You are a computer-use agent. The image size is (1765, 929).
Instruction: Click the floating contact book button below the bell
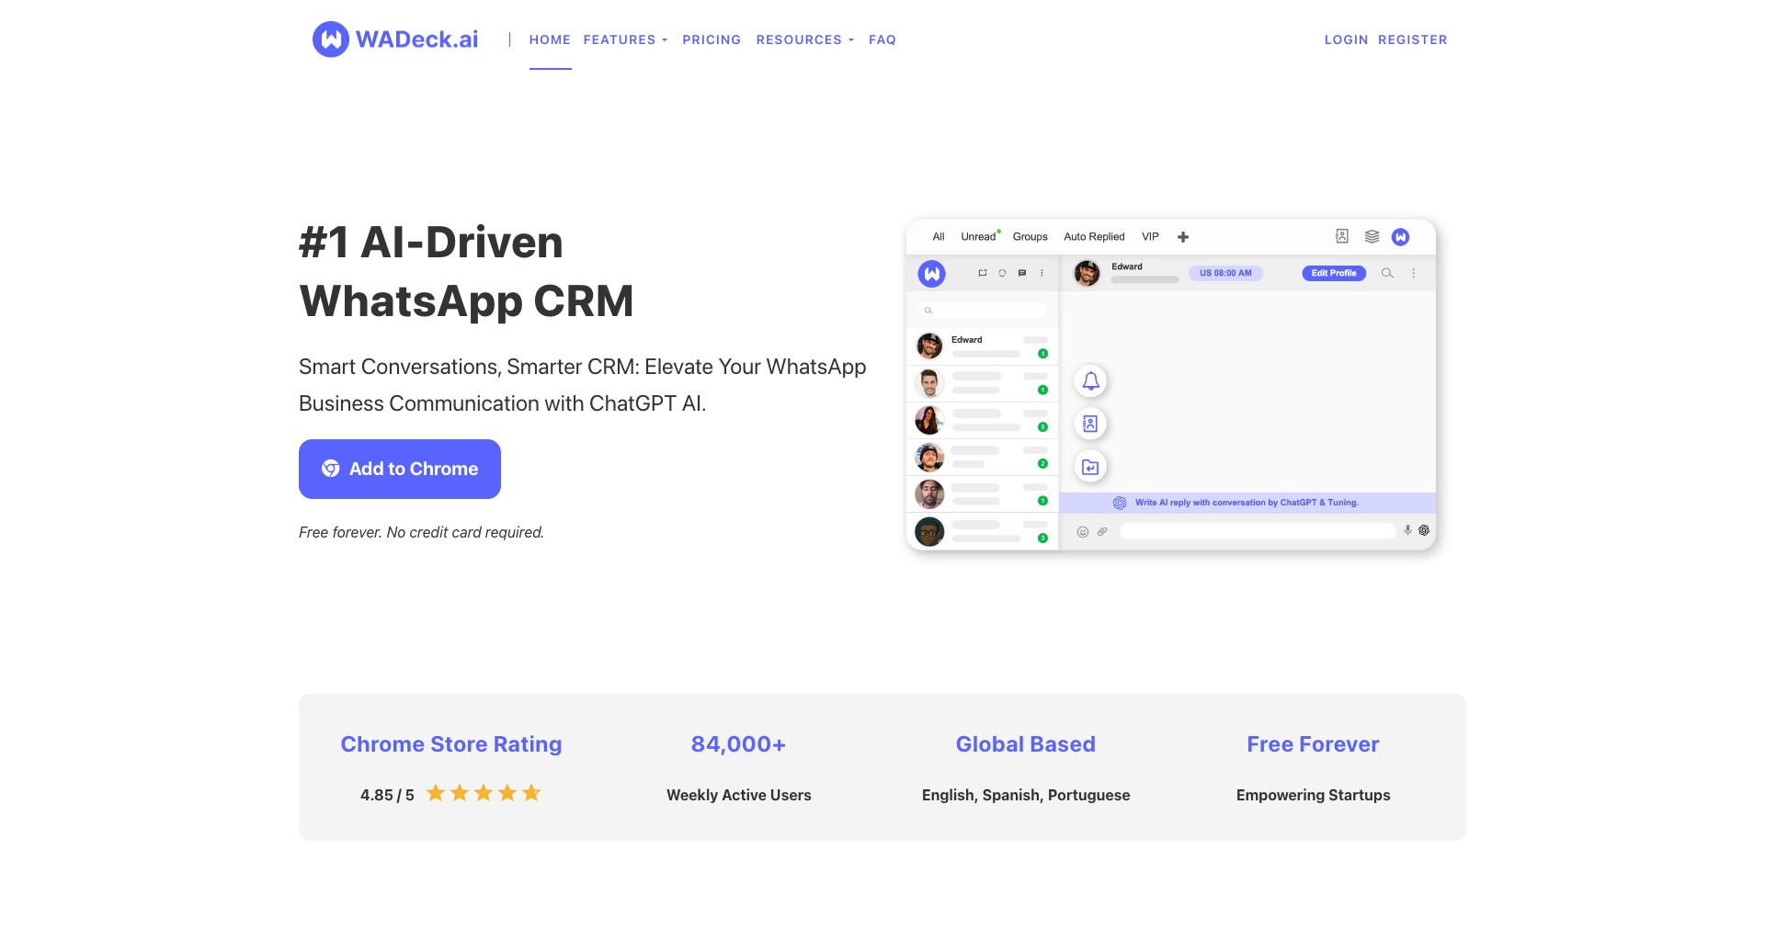(1090, 424)
